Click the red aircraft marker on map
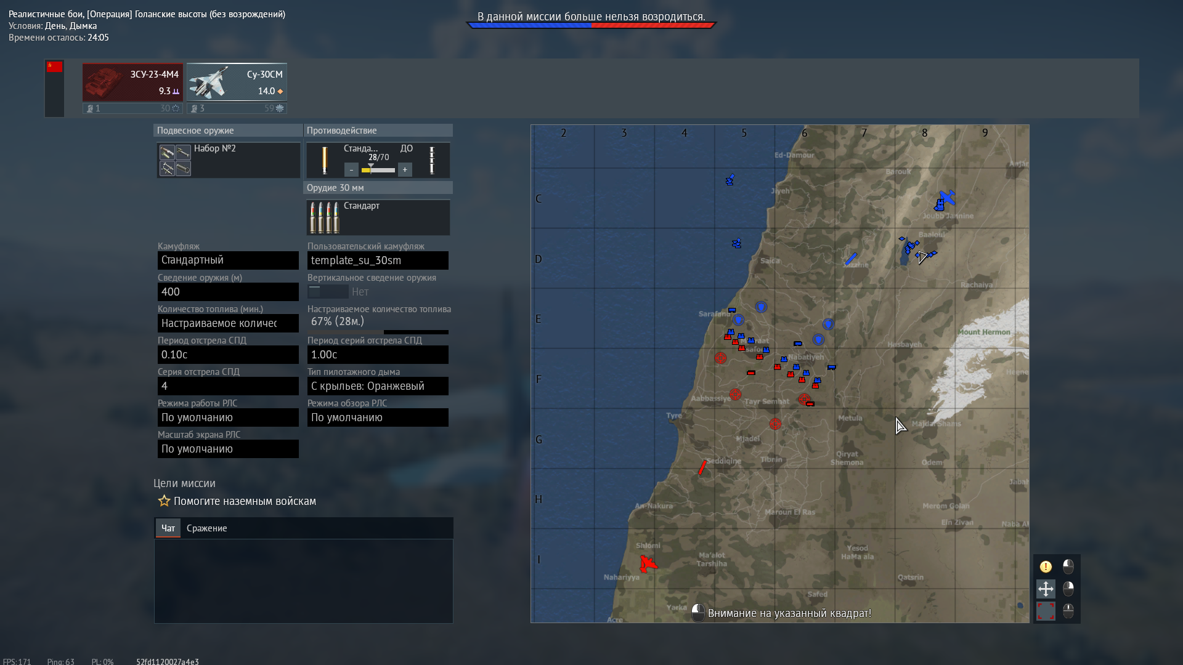1183x665 pixels. click(x=647, y=563)
